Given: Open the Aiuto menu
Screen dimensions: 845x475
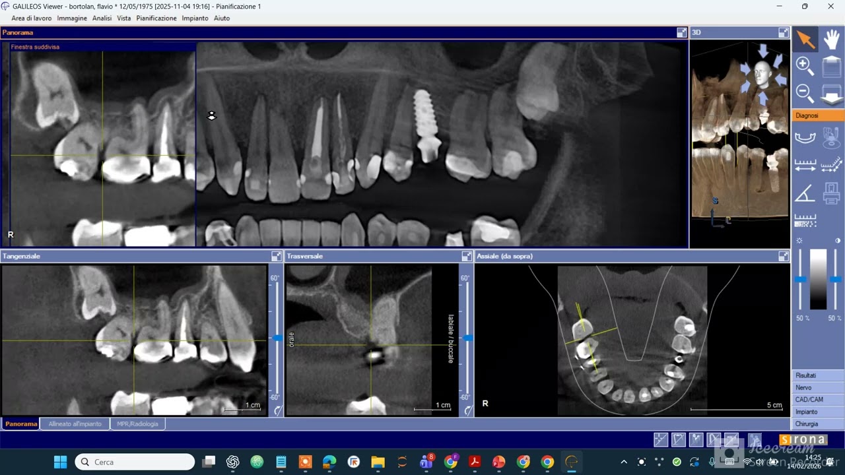Looking at the screenshot, I should [222, 18].
